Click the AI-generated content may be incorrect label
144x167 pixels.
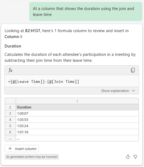pyautogui.click(x=32, y=157)
